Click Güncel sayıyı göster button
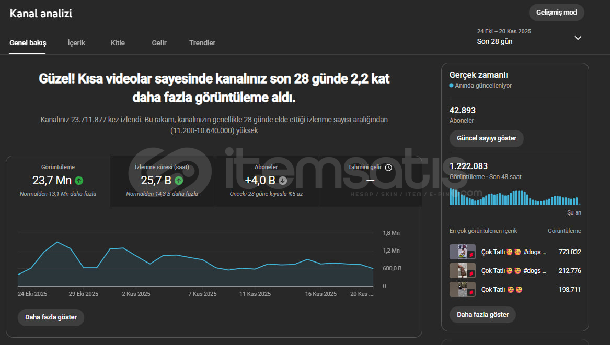Image resolution: width=610 pixels, height=345 pixels. [x=486, y=138]
